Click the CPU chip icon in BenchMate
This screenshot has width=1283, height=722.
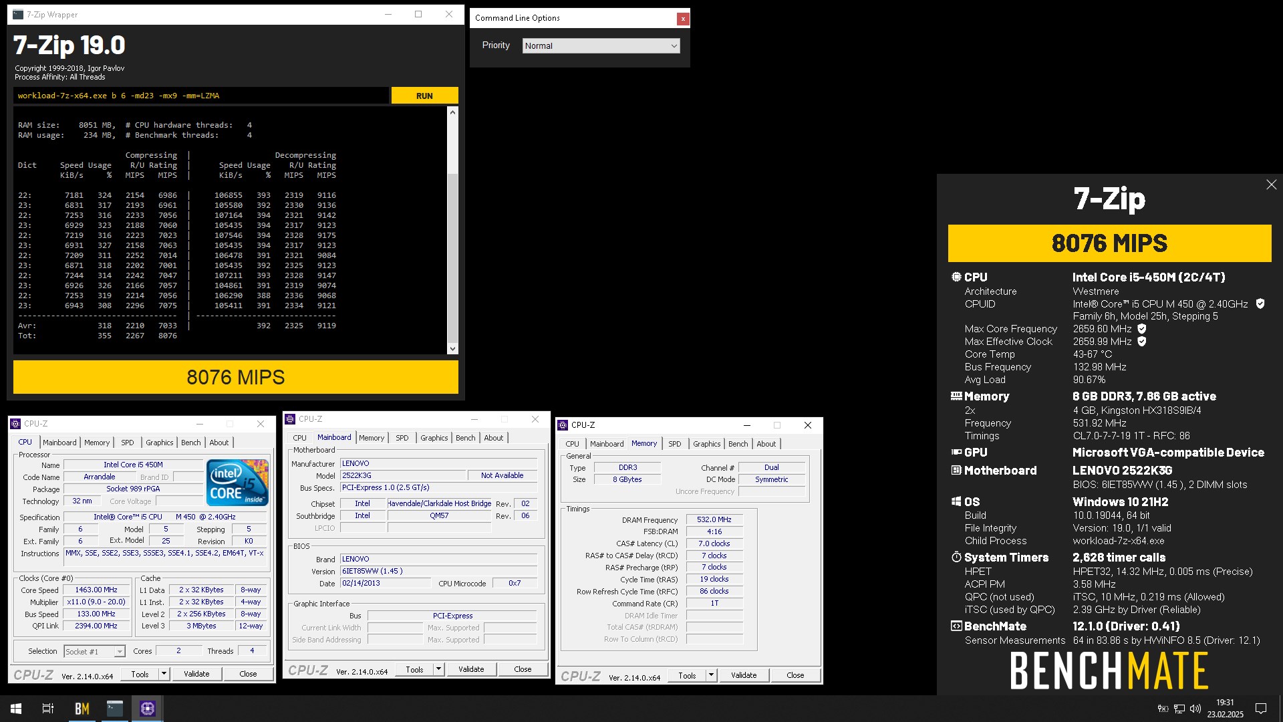click(x=956, y=277)
